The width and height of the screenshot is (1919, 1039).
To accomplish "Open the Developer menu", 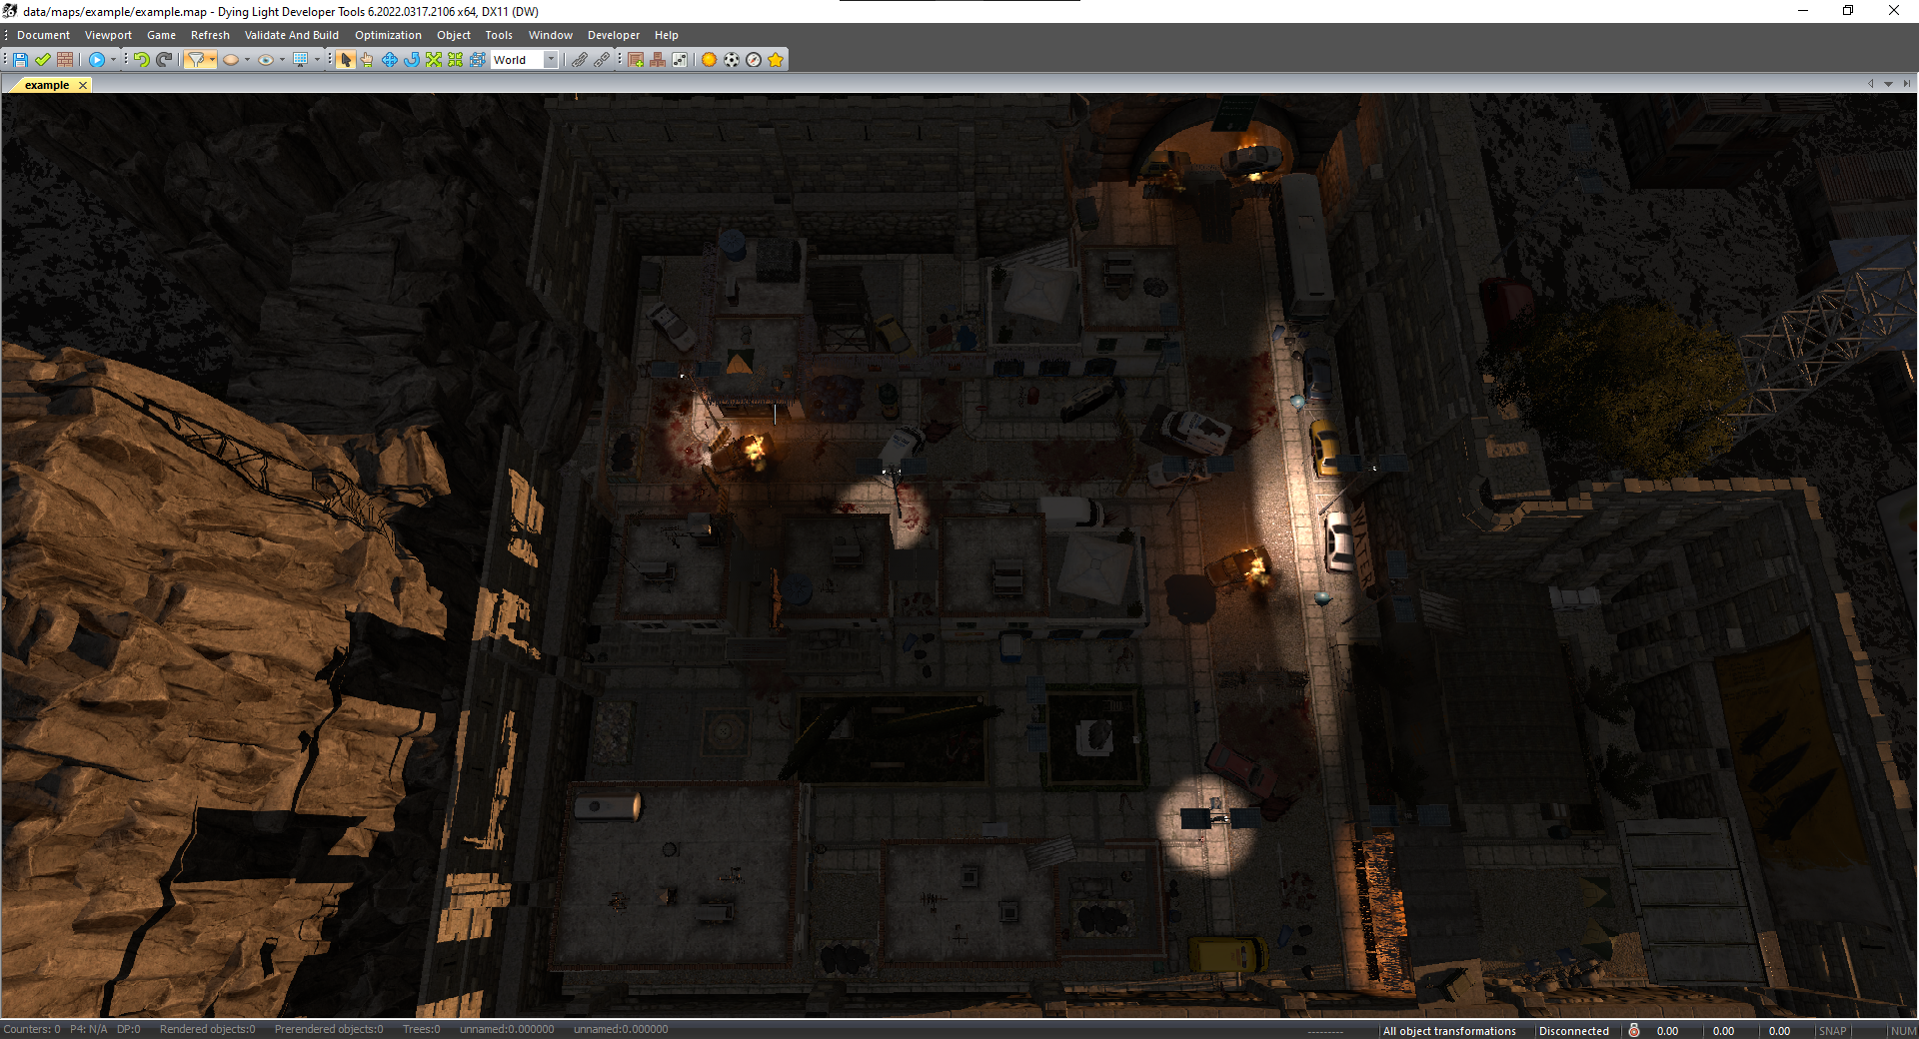I will click(x=614, y=35).
